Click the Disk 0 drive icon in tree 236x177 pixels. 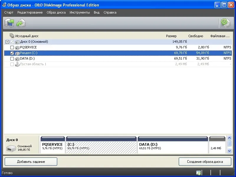(17, 42)
